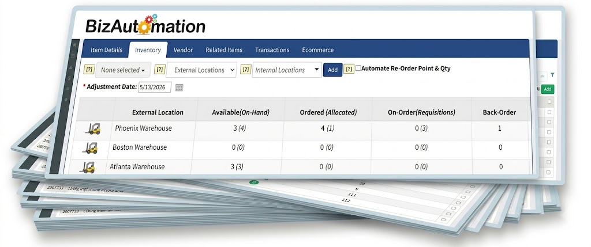This screenshot has width=591, height=247.
Task: Click the help icon before Internal Locations dropdown
Action: coord(246,70)
